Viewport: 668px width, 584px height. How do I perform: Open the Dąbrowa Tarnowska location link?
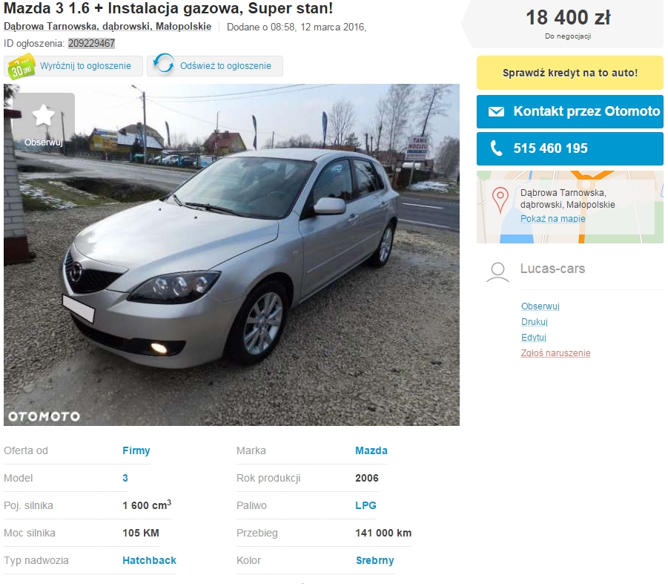point(108,27)
